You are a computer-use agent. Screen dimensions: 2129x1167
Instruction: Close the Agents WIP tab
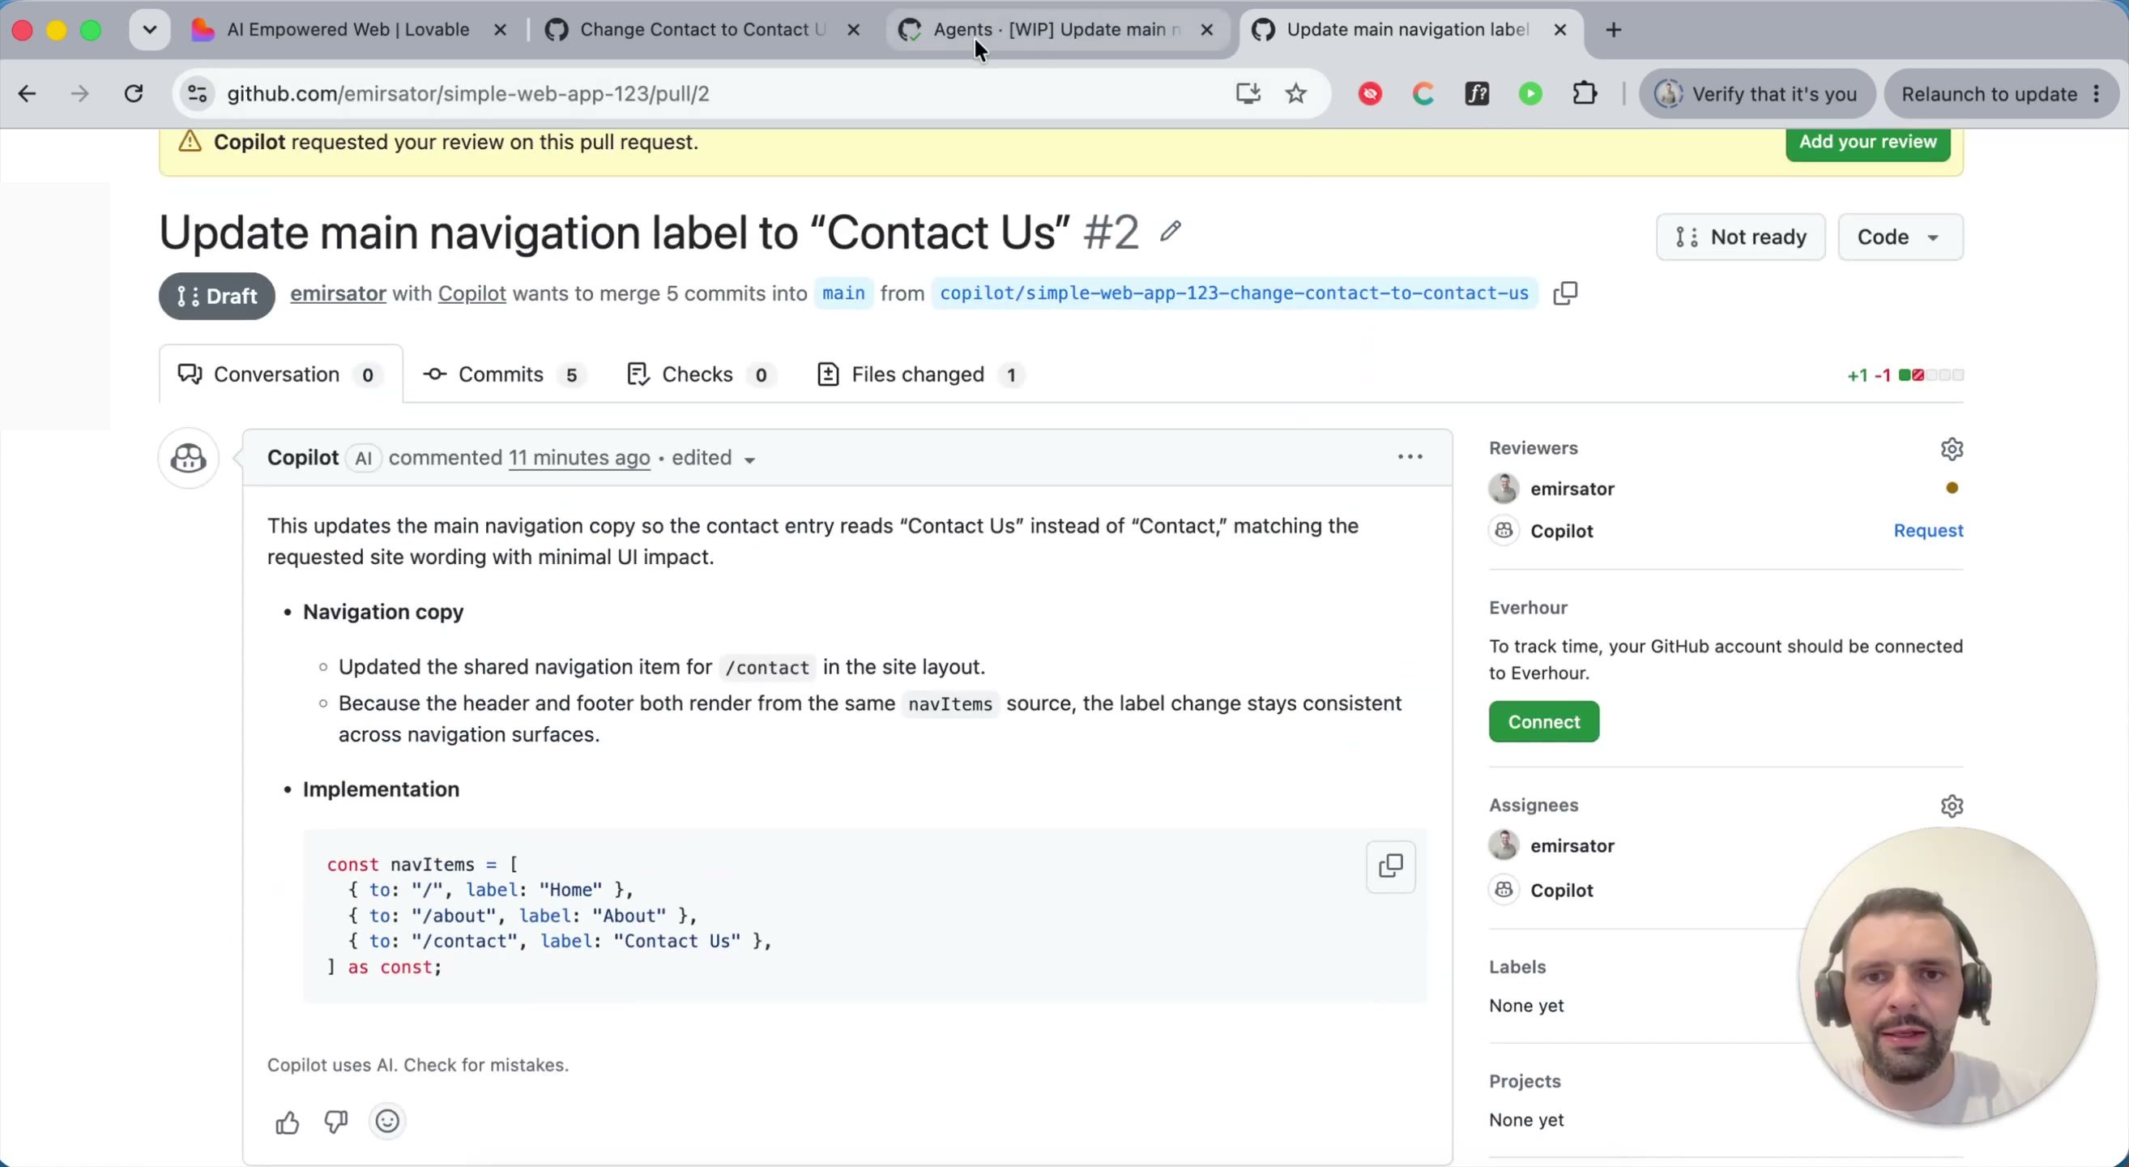tap(1206, 30)
